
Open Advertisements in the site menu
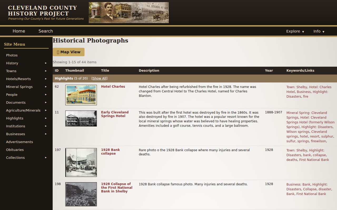click(x=19, y=142)
